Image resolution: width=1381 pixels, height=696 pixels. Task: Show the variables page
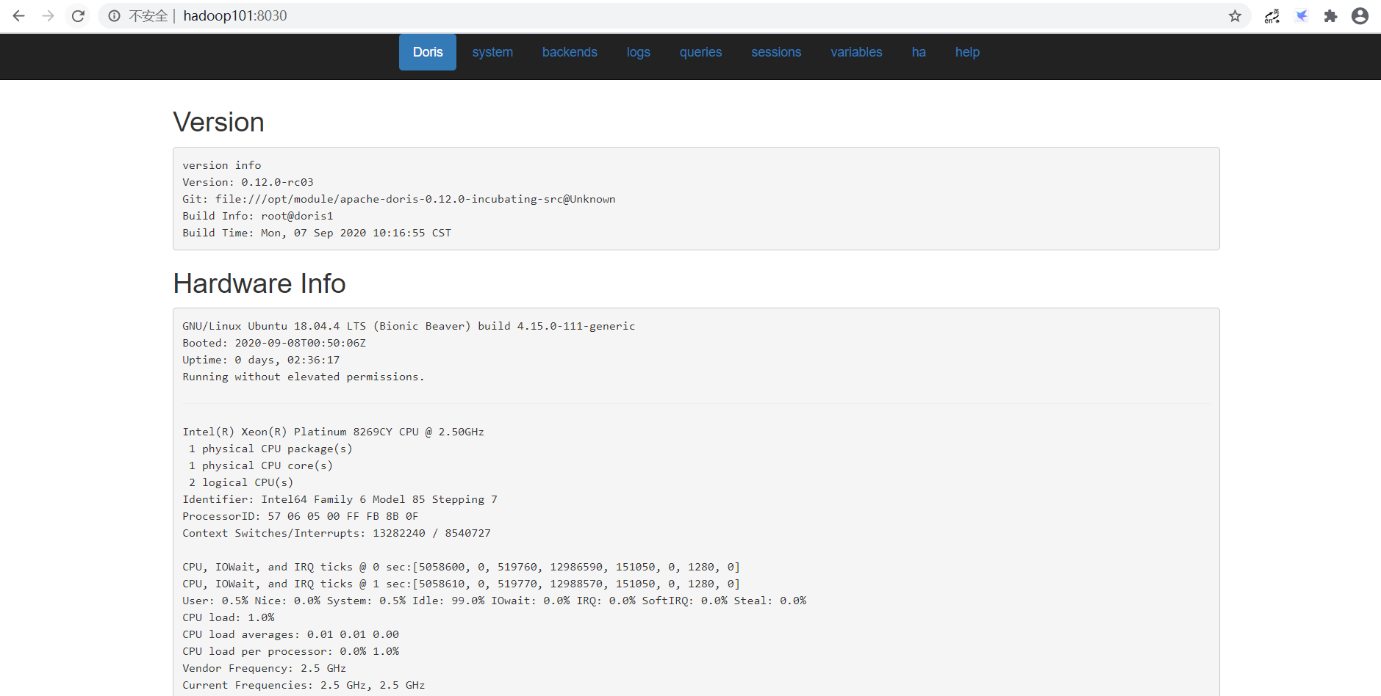click(x=856, y=52)
